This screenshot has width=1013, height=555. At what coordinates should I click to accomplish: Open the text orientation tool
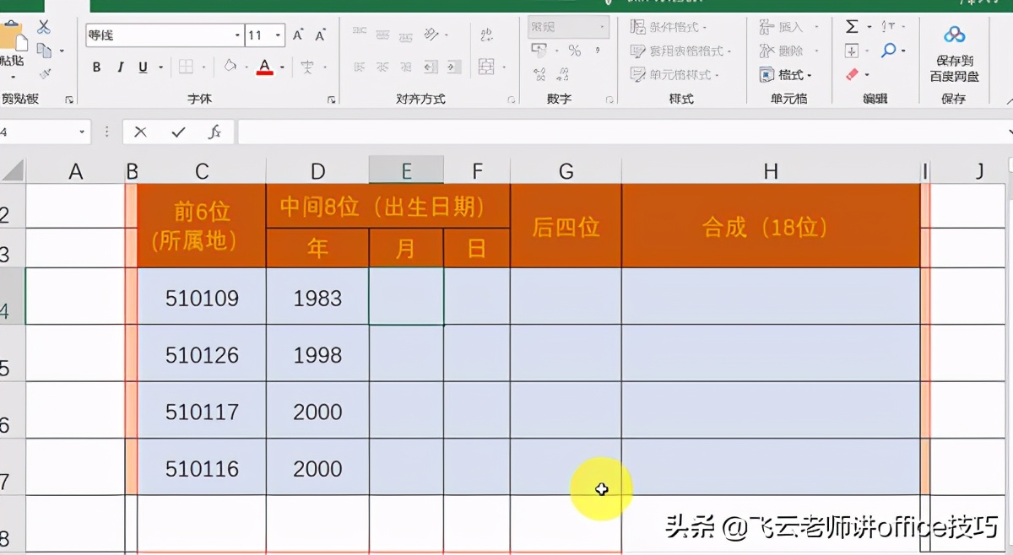[431, 35]
